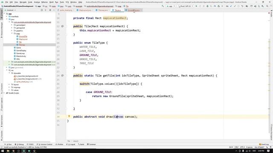Select MapLayout class in project tree
The height and width of the screenshot is (153, 273).
click(x=23, y=39)
